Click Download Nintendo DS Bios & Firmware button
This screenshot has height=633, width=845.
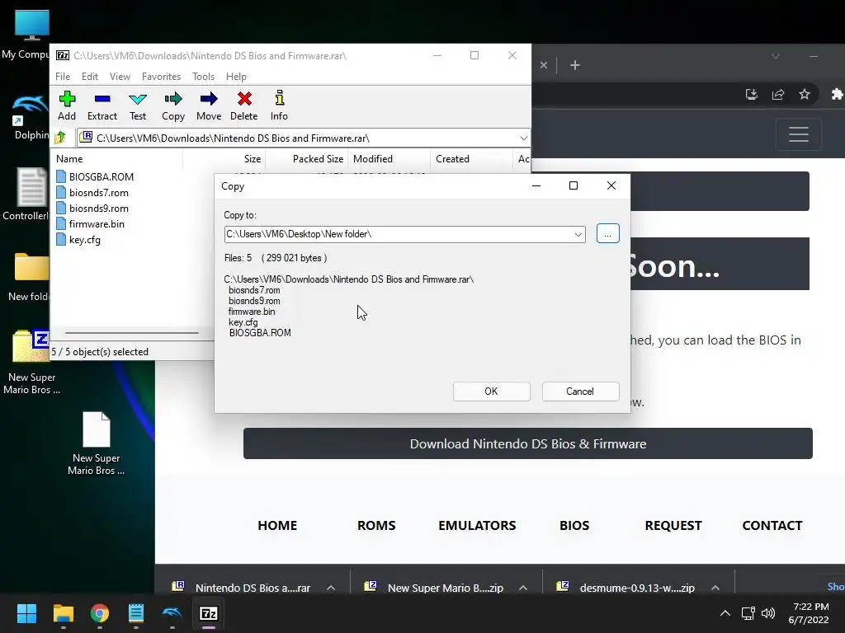coord(527,443)
